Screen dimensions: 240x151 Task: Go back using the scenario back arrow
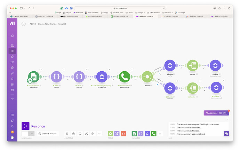pos(24,24)
